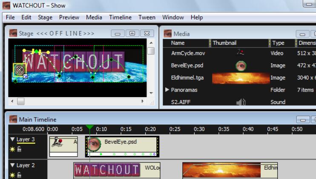Click the S2.AIFF speaker sound icon
This screenshot has width=316, height=179.
[x=241, y=102]
